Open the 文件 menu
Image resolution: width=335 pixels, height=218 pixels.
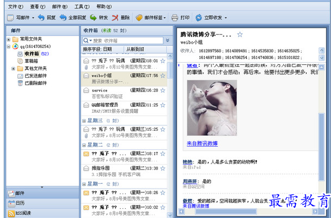coord(15,7)
